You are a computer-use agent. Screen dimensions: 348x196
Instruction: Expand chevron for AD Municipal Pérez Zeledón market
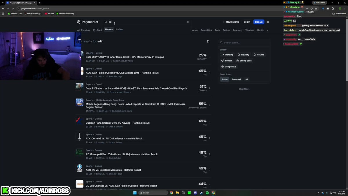pyautogui.click(x=210, y=154)
